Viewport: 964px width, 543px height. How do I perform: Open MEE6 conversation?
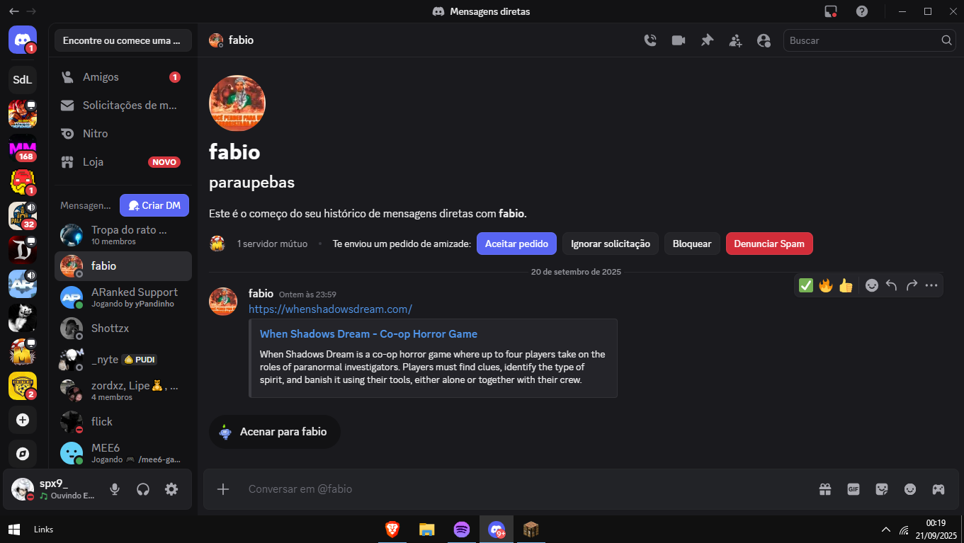pos(123,452)
